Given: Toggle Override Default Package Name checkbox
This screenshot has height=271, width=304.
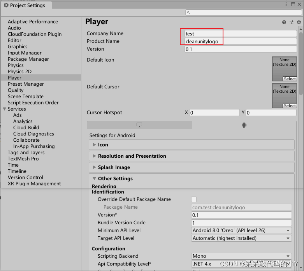Looking at the screenshot, I should pos(194,199).
